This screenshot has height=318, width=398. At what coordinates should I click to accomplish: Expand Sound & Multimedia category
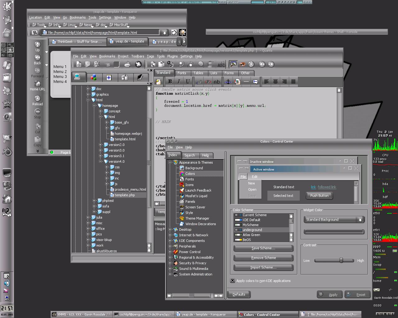click(170, 269)
